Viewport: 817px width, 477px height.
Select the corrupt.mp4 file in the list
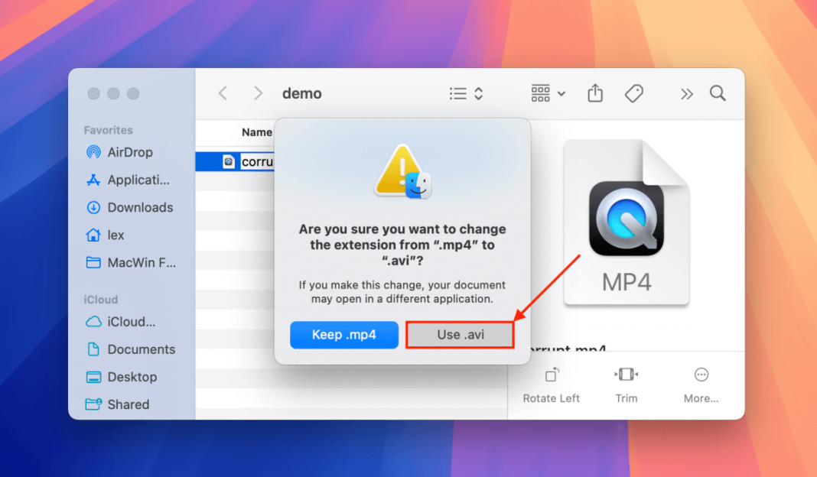click(x=245, y=161)
